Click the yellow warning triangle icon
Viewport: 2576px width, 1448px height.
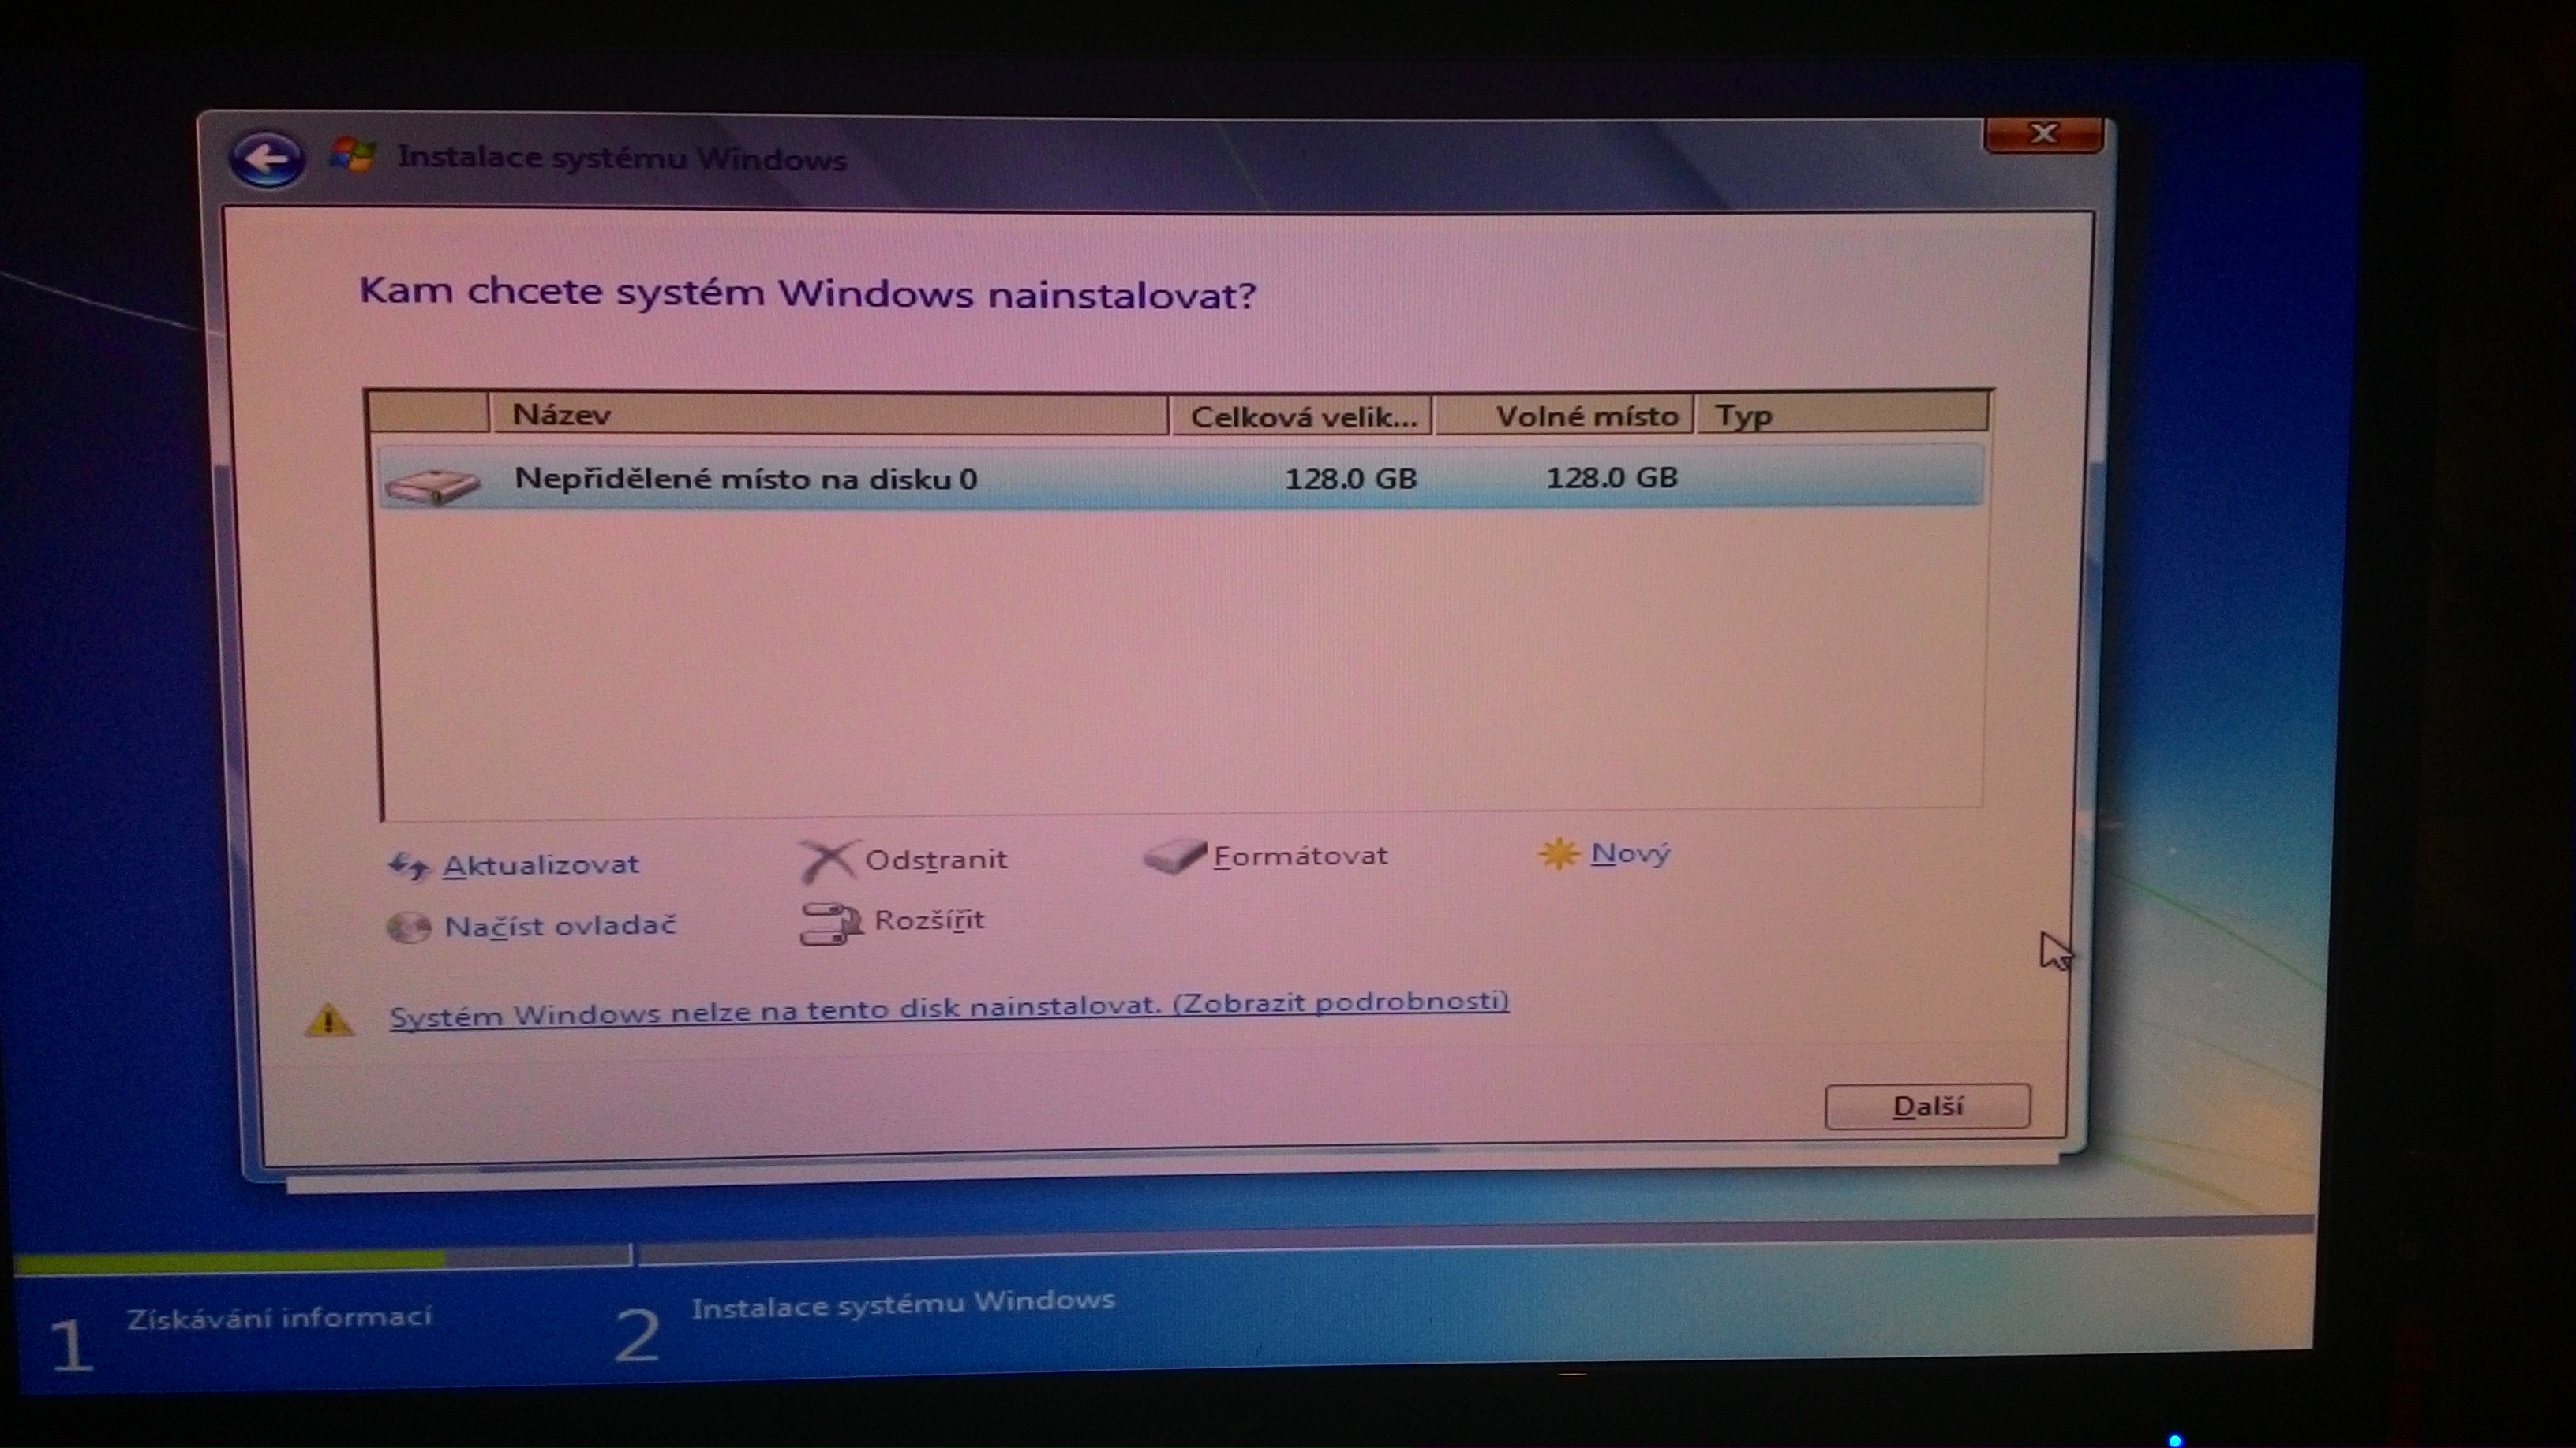coord(329,1021)
